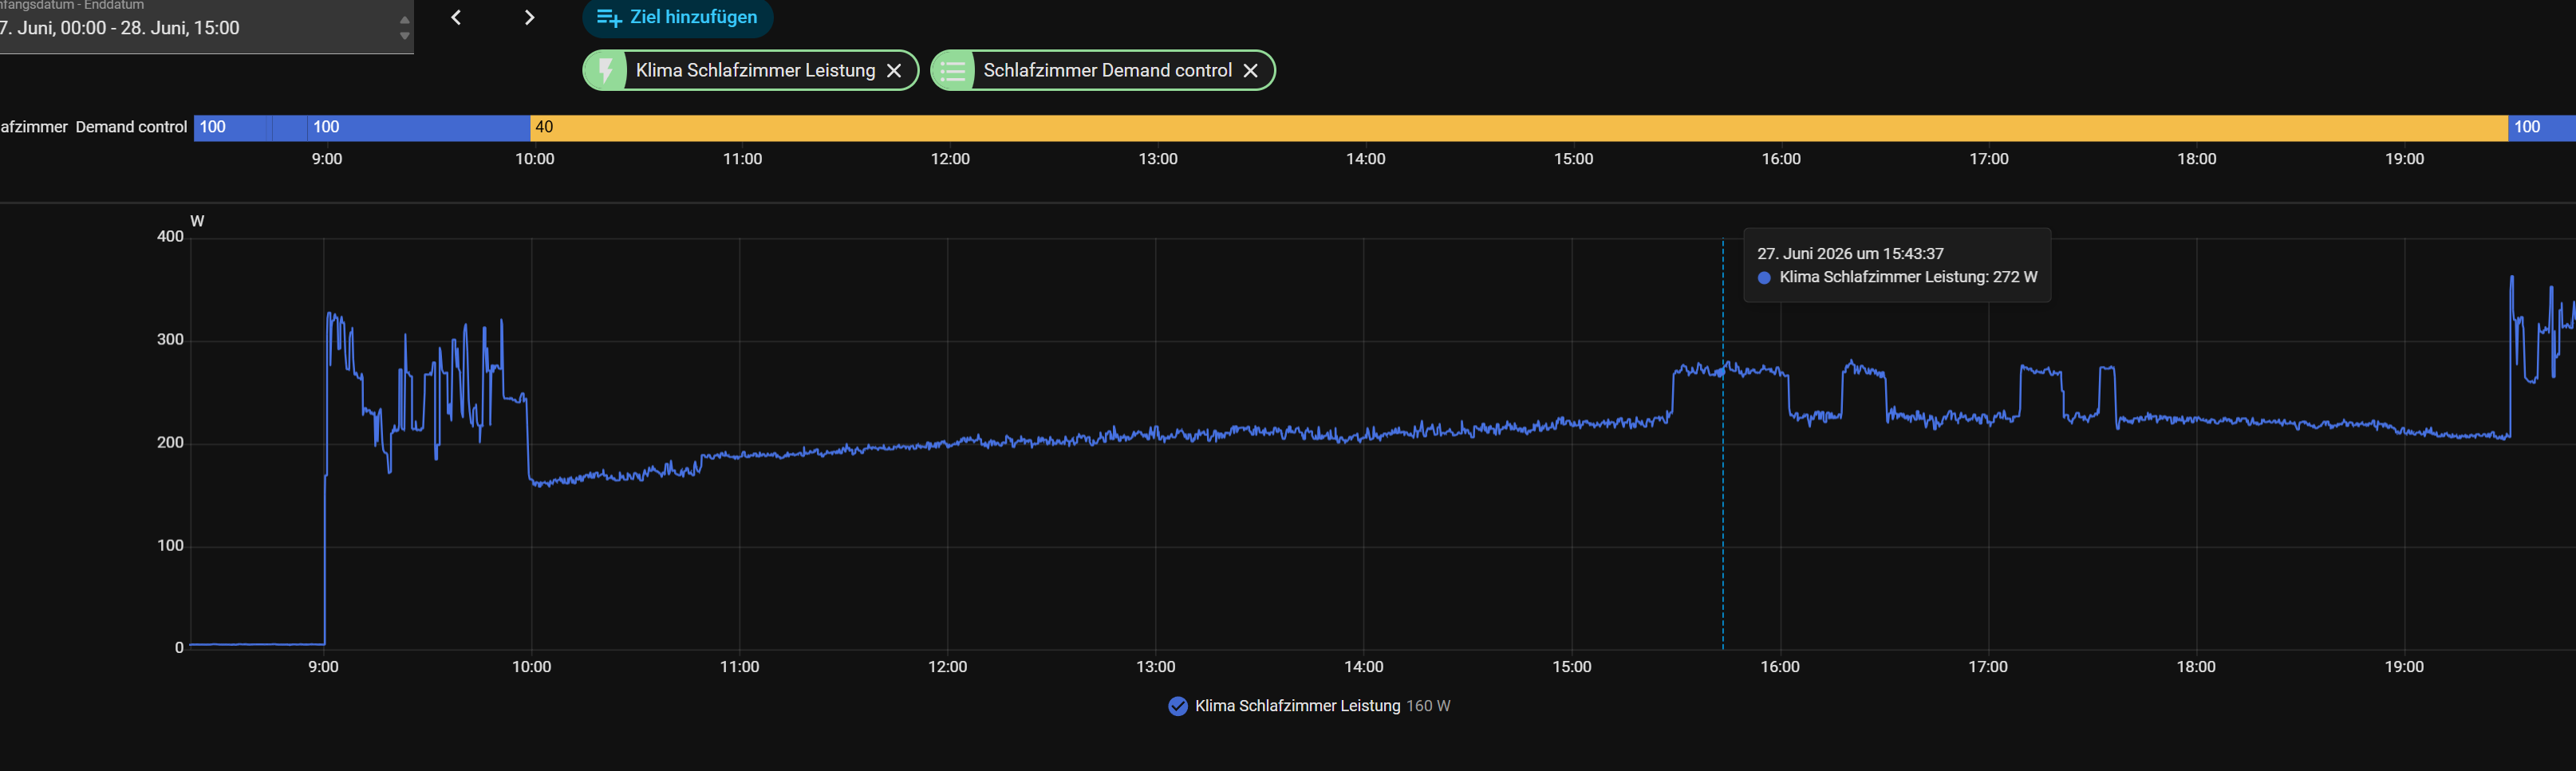2576x771 pixels.
Task: Click the yellow 40 demand control segment
Action: point(1518,127)
